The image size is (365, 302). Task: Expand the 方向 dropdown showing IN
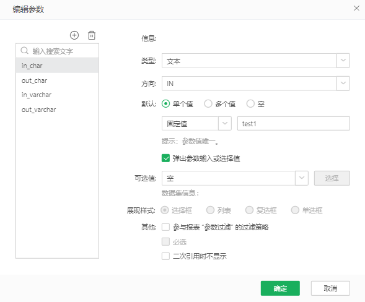coord(255,84)
